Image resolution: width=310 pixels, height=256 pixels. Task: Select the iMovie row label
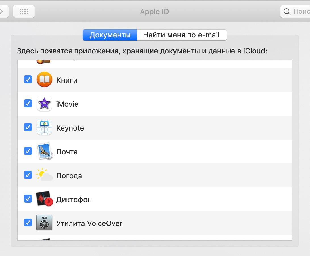click(67, 104)
